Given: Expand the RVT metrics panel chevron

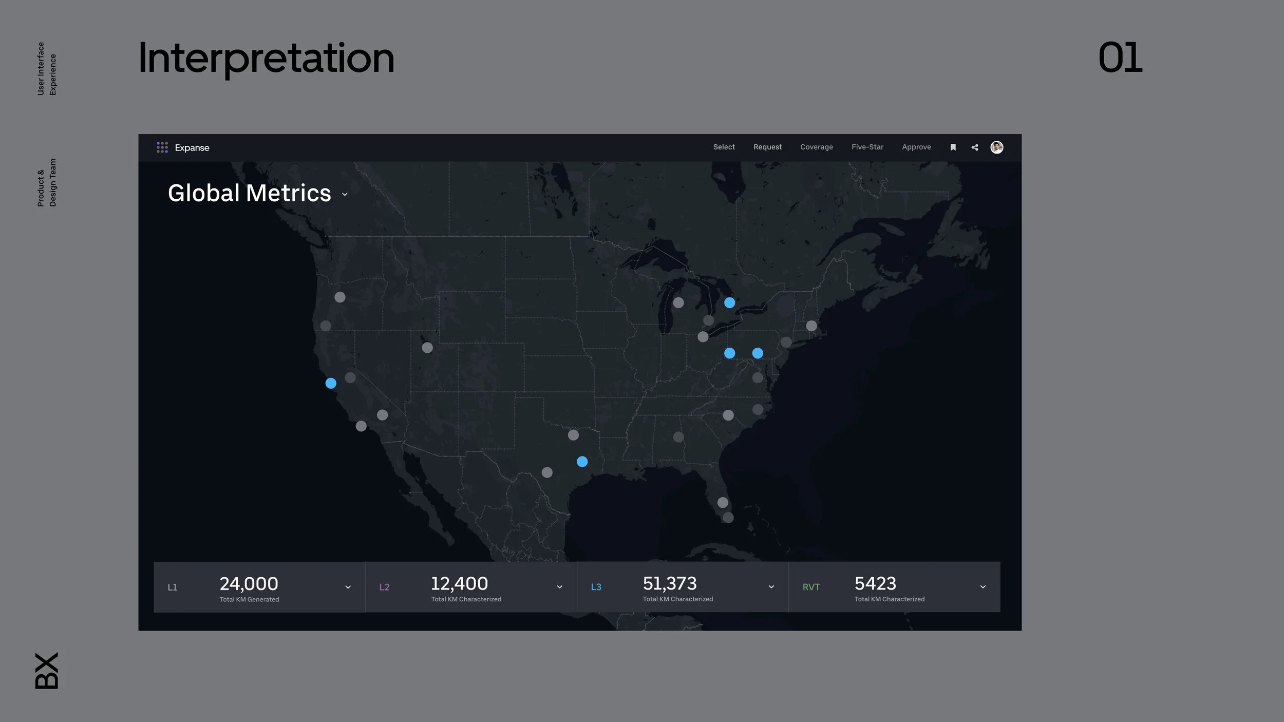Looking at the screenshot, I should (983, 587).
